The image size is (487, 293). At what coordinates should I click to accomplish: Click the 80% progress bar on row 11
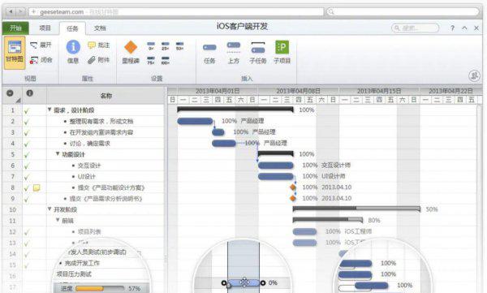[x=328, y=220]
